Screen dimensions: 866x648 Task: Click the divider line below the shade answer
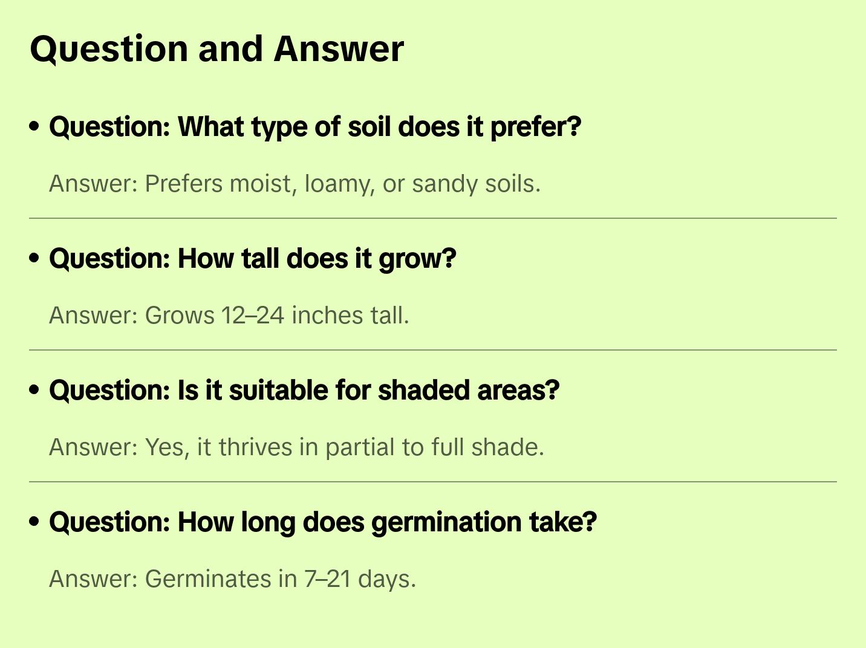(x=432, y=482)
